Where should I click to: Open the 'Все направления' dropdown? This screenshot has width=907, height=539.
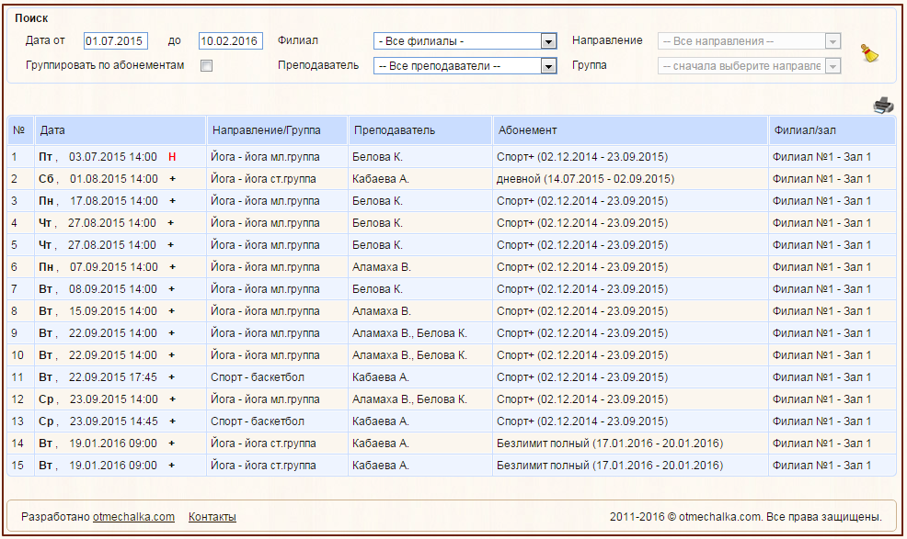(749, 41)
